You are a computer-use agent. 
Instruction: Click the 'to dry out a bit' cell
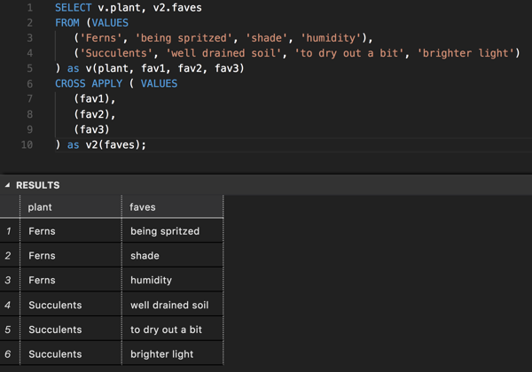click(x=166, y=329)
